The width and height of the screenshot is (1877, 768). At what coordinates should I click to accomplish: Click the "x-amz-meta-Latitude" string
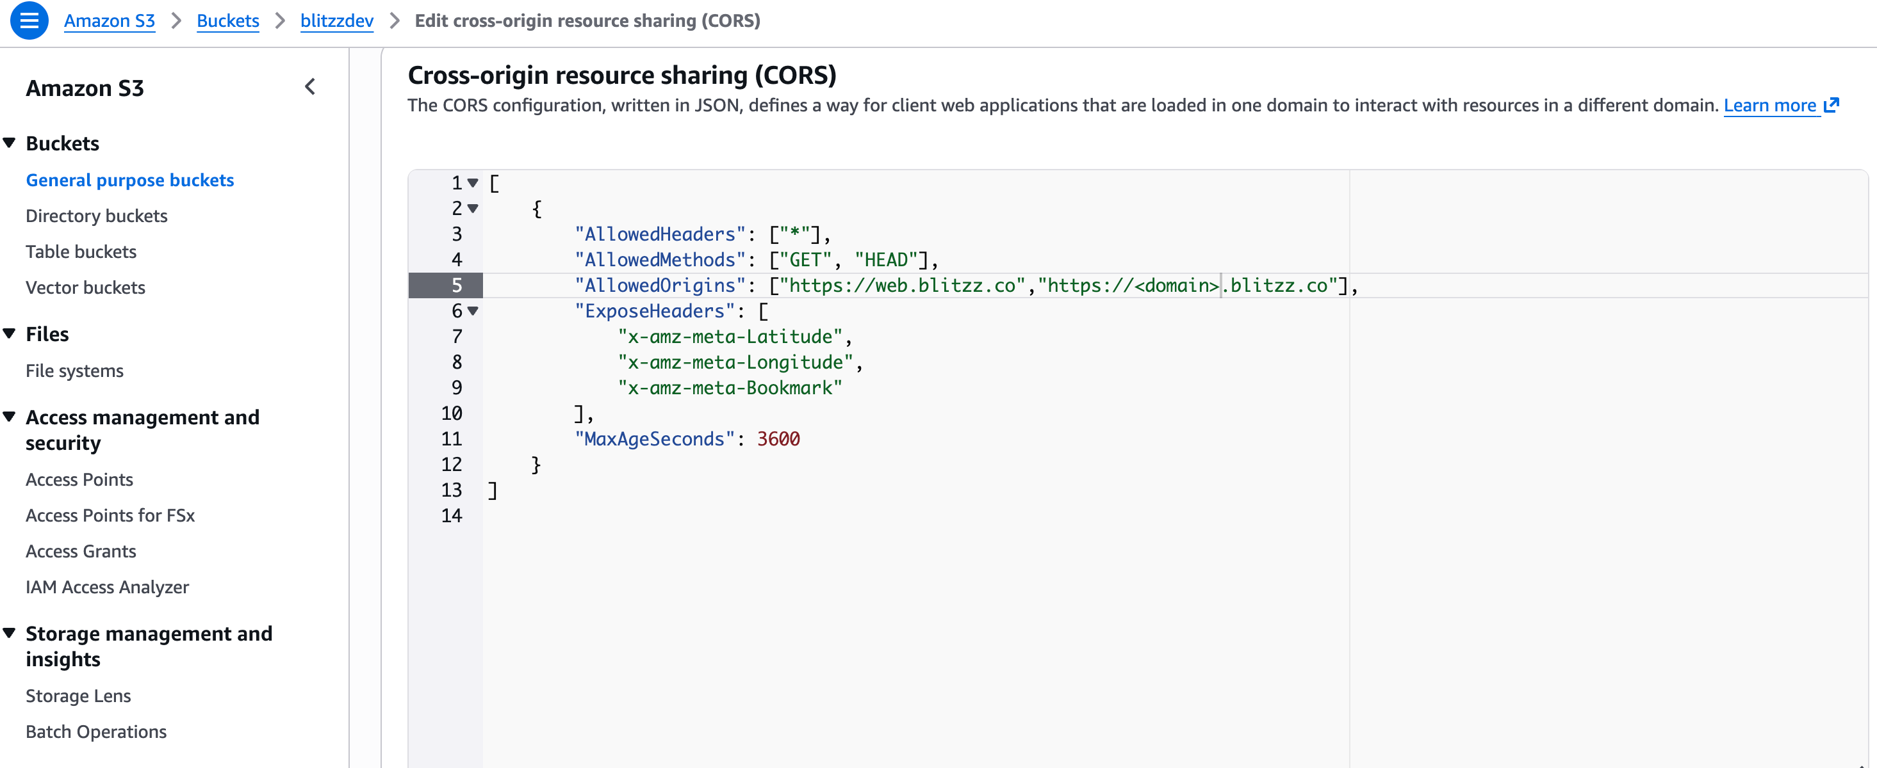(730, 336)
